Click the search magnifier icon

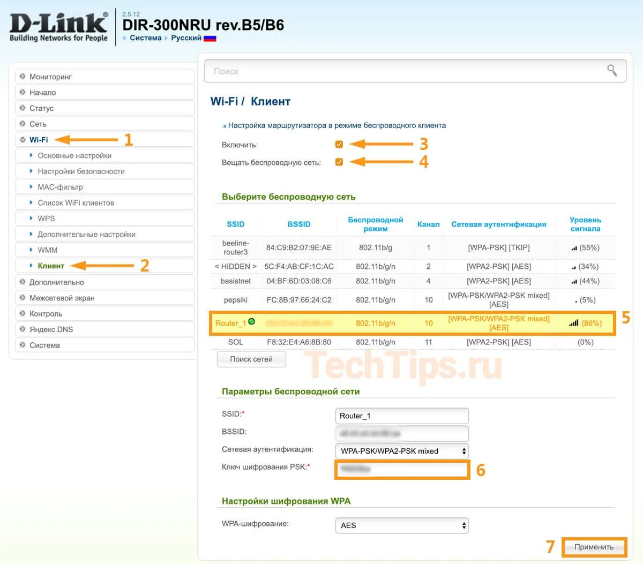point(612,70)
